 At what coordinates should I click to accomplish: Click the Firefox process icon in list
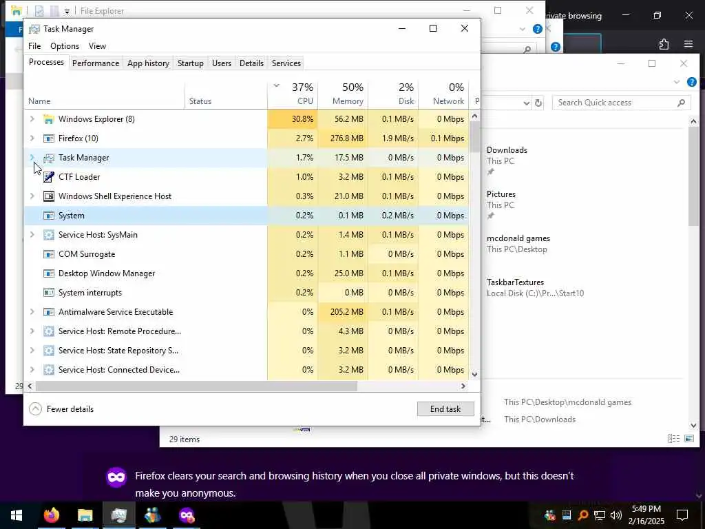tap(49, 138)
